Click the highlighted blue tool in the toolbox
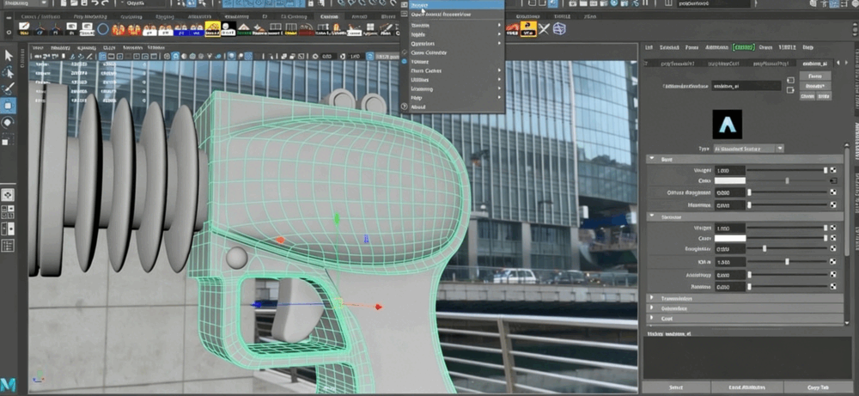859x396 pixels. pyautogui.click(x=9, y=106)
